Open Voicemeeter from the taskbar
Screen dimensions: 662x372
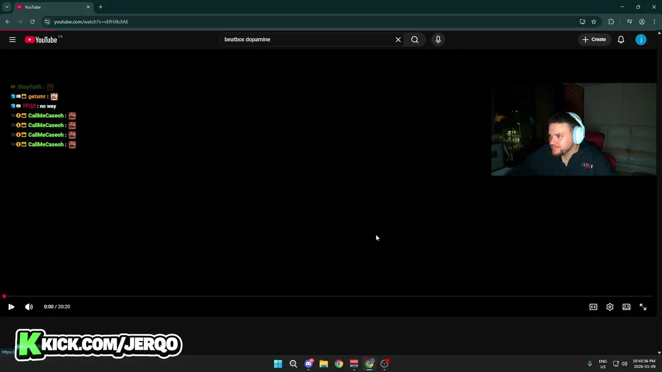[354, 364]
